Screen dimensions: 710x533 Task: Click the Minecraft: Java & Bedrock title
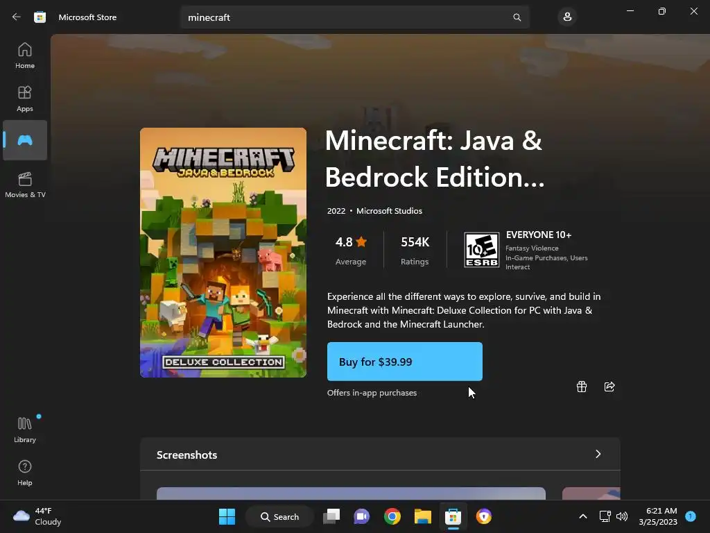pyautogui.click(x=435, y=159)
